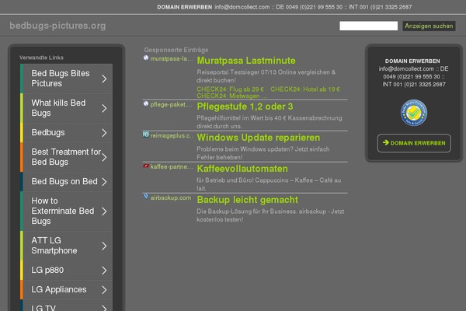Click chevron next to LG Appliances
Screen dimensions: 466x311
pyautogui.click(x=104, y=289)
